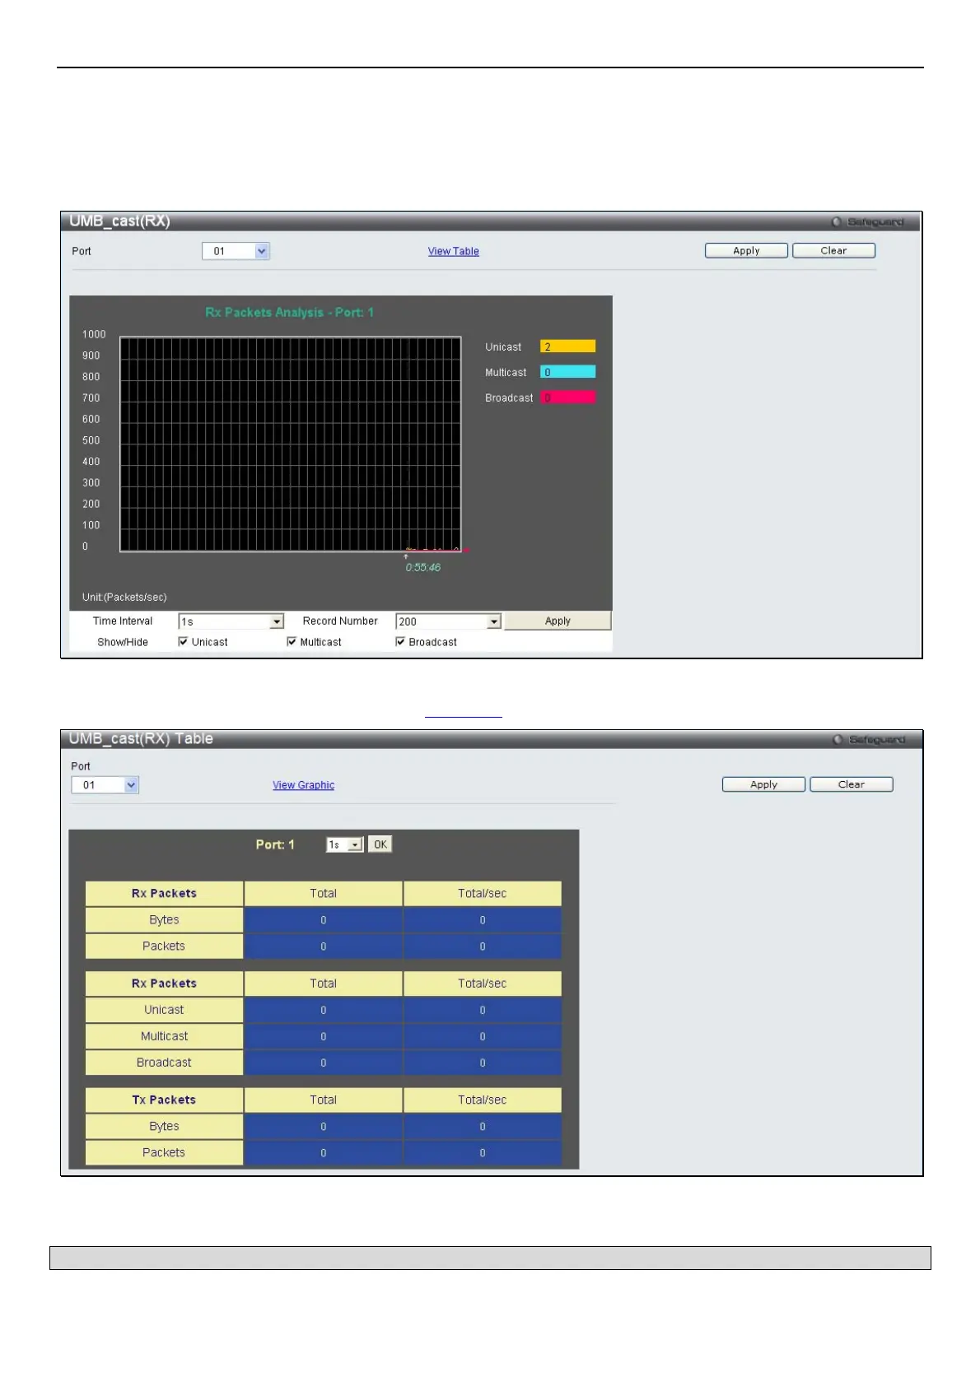Click Clear button in UMB_cast(RX) Table panel
980x1386 pixels.
coord(852,784)
